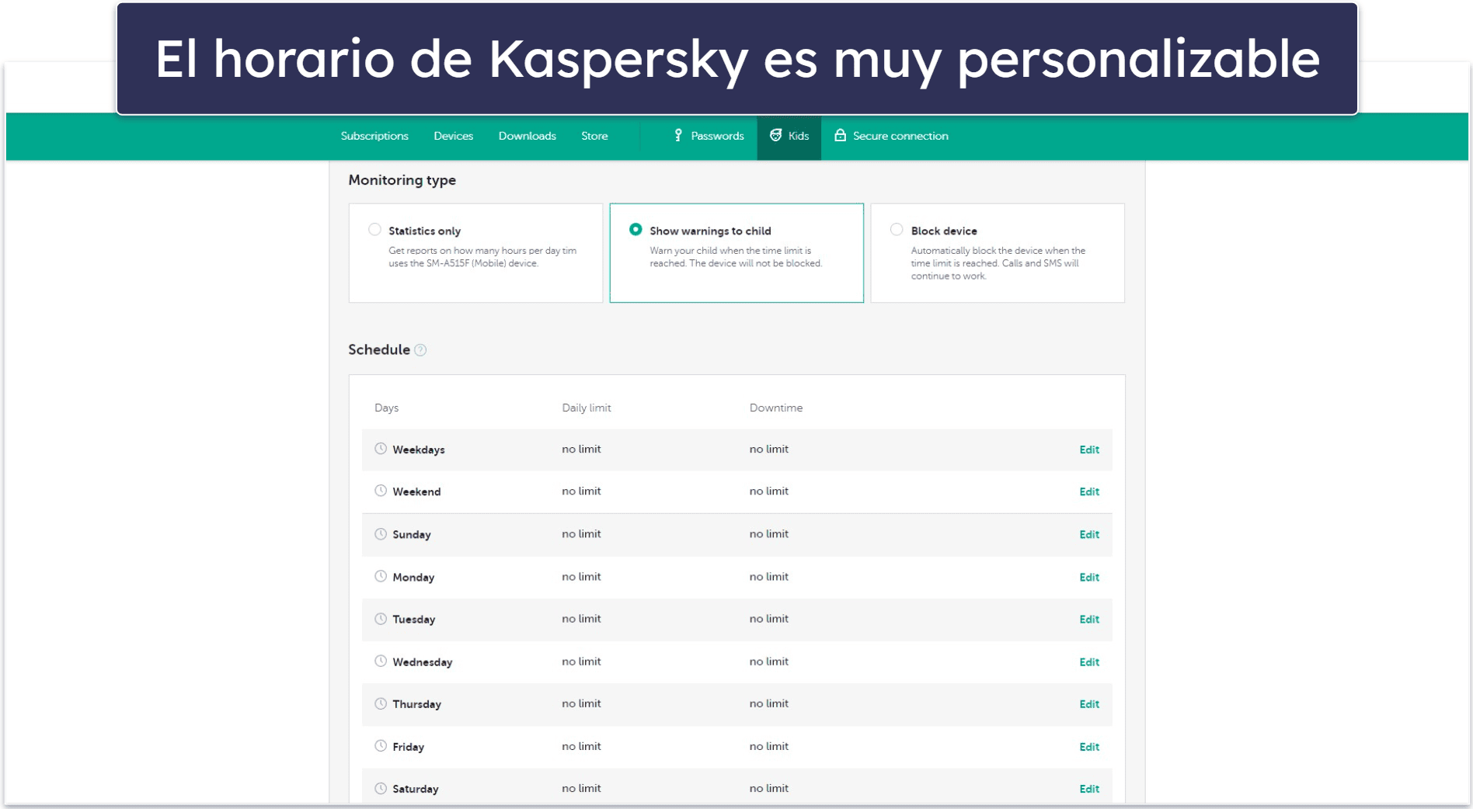Select the Statistics only radio button

point(374,230)
